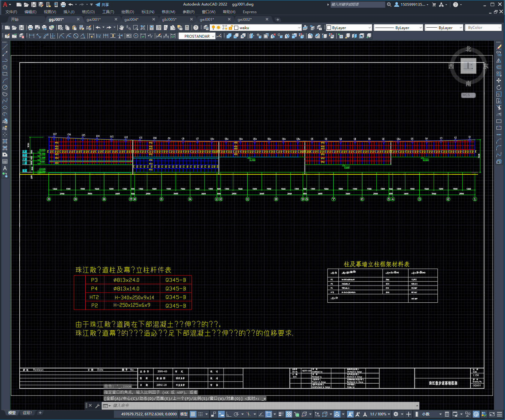The width and height of the screenshot is (505, 420).
Task: Open the 文件(F) menu
Action: (x=11, y=12)
